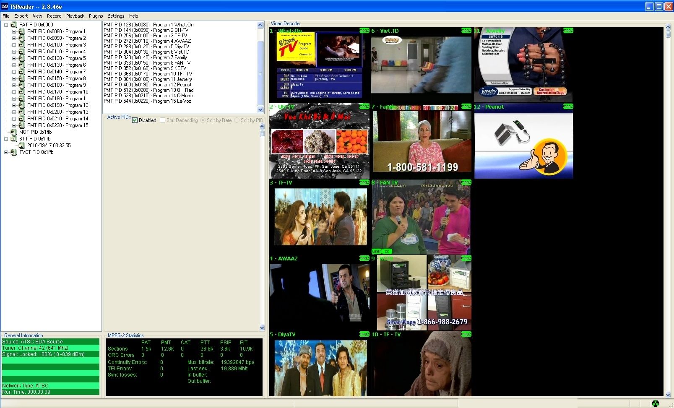The width and height of the screenshot is (674, 408).
Task: Click the STT PID 0x1ffb table icon
Action: coord(14,139)
